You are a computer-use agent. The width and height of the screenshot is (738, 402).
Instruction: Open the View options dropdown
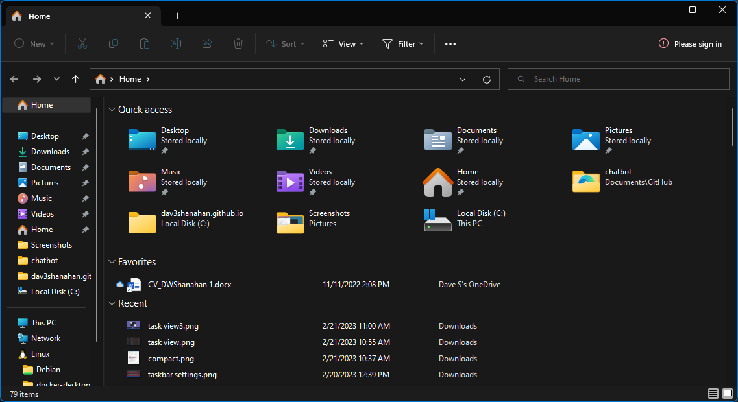[343, 43]
